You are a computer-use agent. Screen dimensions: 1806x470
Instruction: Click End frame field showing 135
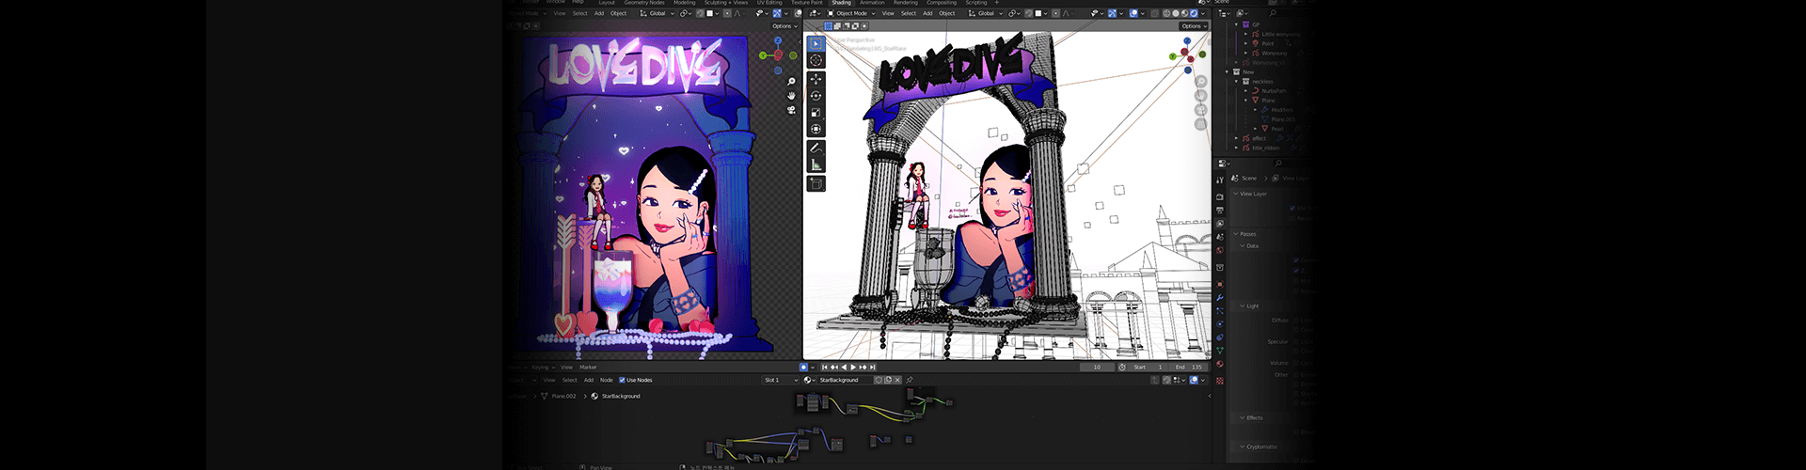pos(1188,368)
